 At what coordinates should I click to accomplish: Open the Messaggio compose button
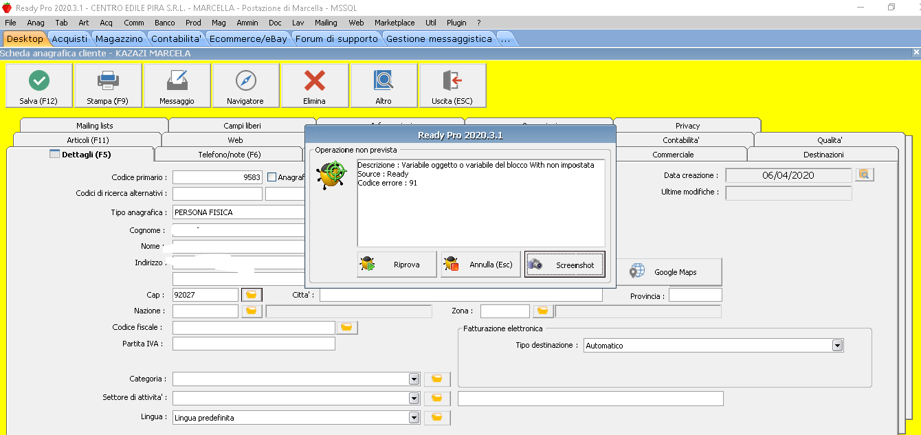(x=177, y=86)
